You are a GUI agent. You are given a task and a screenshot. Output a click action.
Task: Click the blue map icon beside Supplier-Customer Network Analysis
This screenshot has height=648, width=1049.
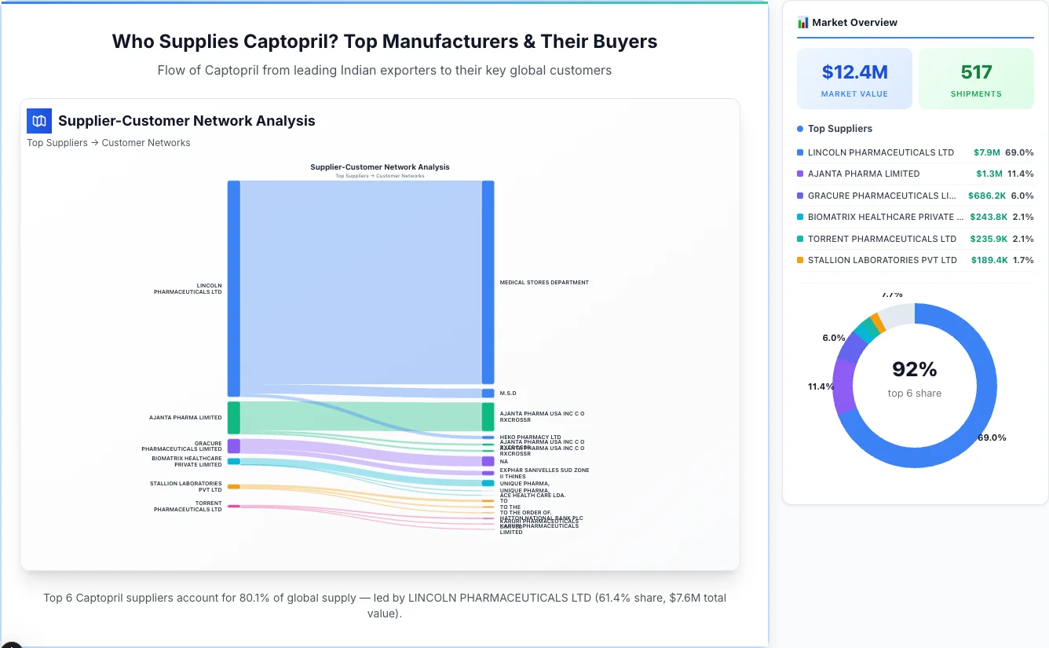pyautogui.click(x=38, y=121)
